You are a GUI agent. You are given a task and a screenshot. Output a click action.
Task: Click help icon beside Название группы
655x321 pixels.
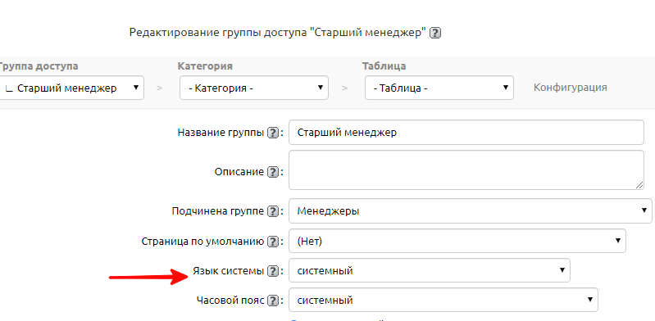pyautogui.click(x=273, y=133)
